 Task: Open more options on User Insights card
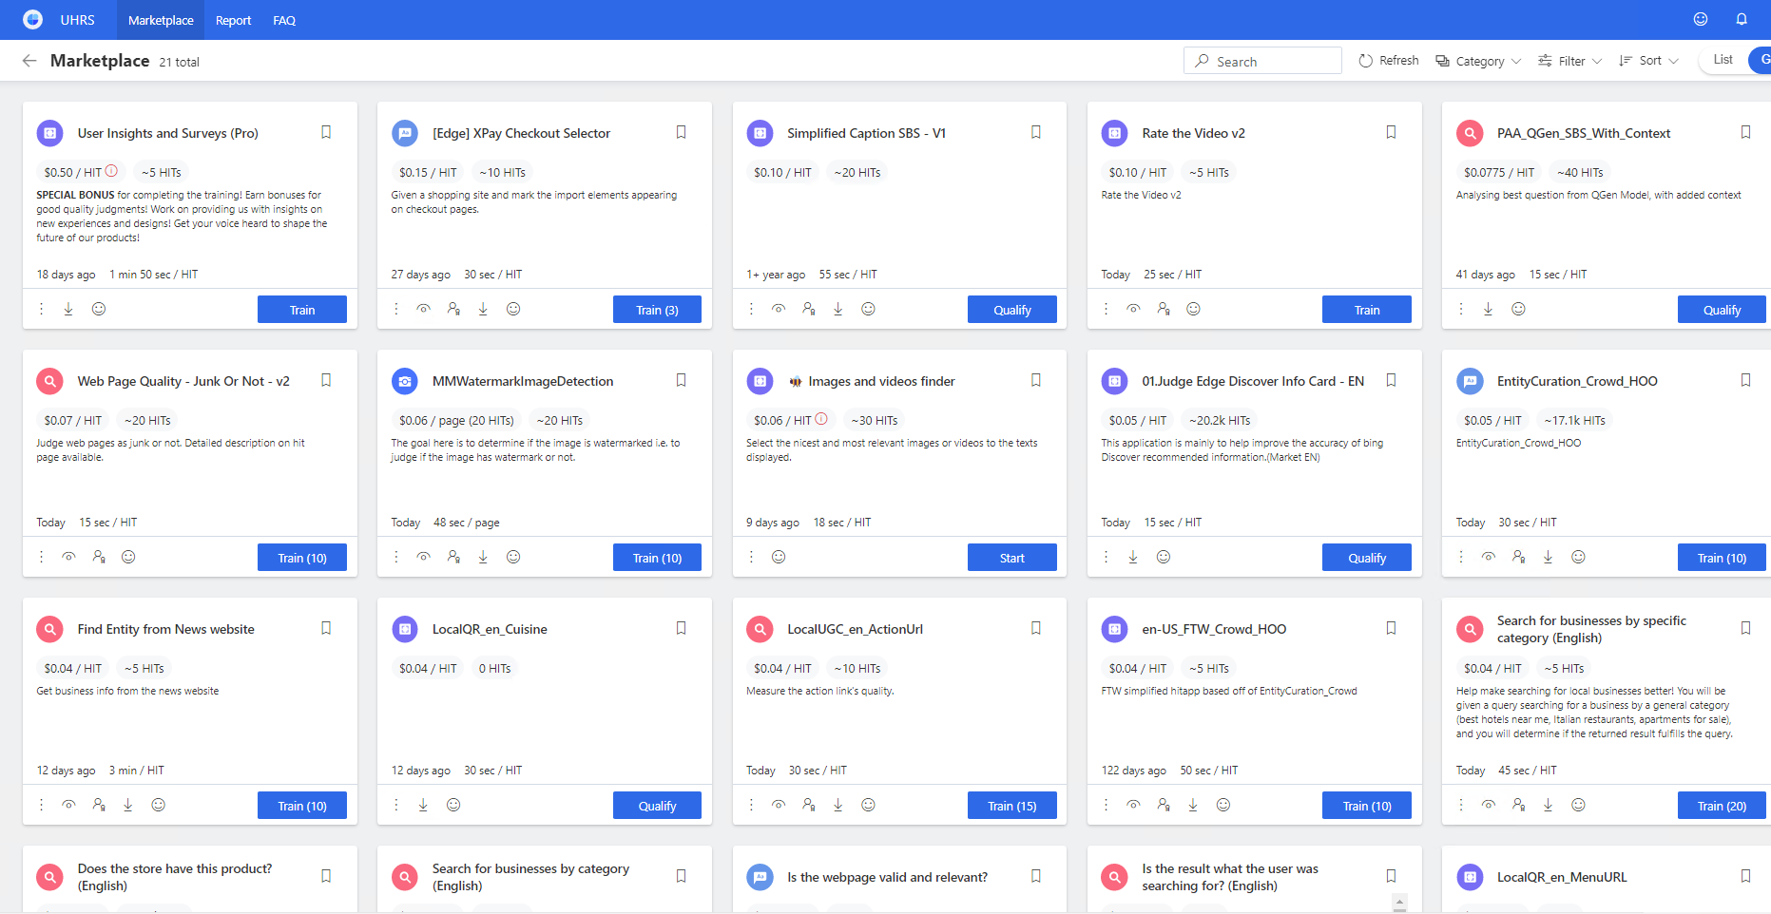click(x=41, y=309)
